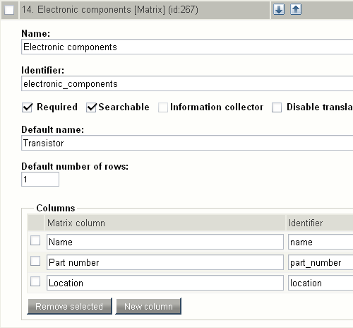
Task: Select the Name matrix column row checkbox
Action: [x=35, y=240]
